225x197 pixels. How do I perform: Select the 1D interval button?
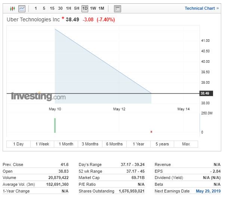[x=85, y=9]
